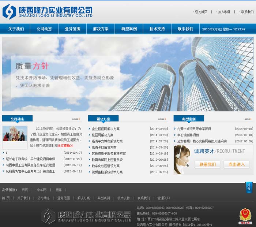The height and width of the screenshot is (227, 256).
Task: Click the 全文查看>> red link
Action: [65, 145]
